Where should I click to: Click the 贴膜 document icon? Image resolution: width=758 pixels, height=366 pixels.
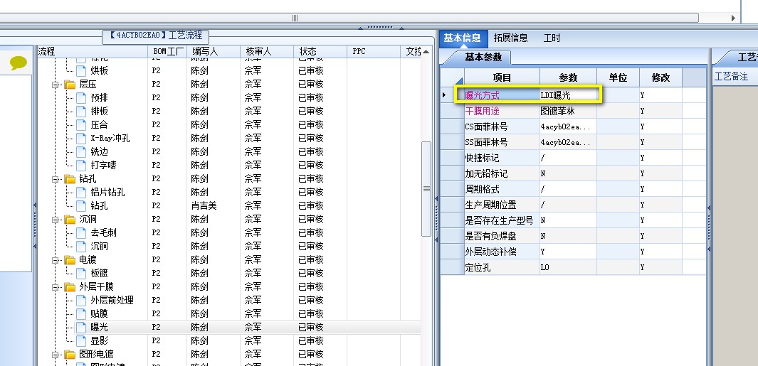coord(81,314)
